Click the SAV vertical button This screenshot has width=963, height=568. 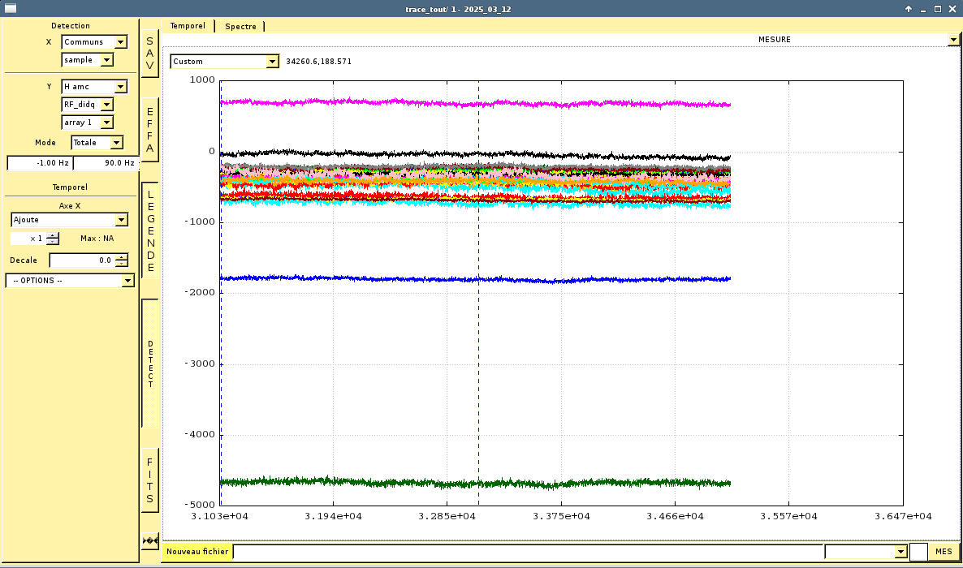[x=149, y=54]
